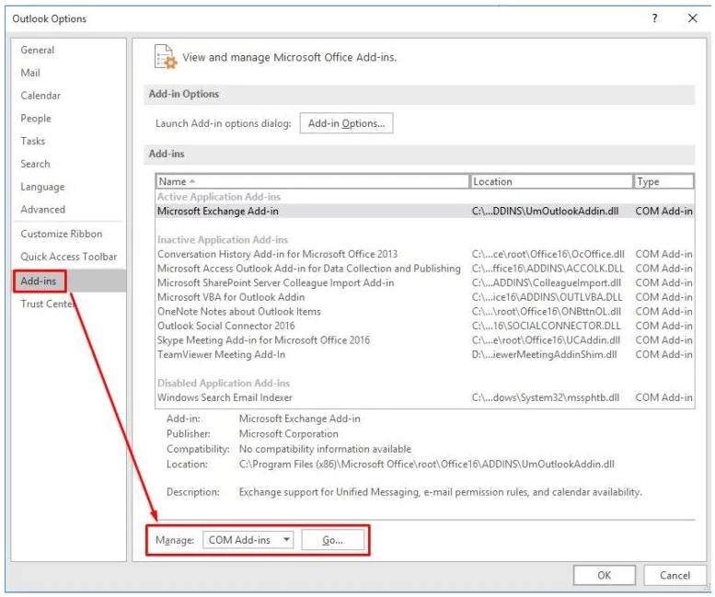
Task: Click the SOCIALCONNECTOR.DLL location cell
Action: (547, 326)
